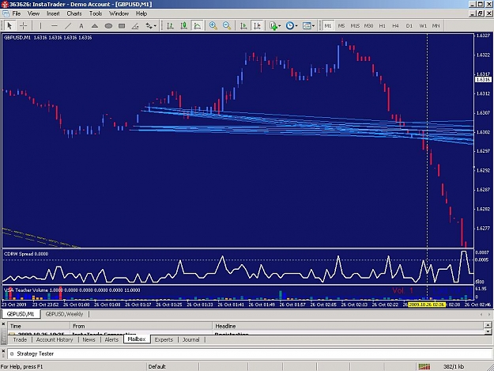494x371 pixels.
Task: Toggle chart shift button
Action: tap(257, 26)
